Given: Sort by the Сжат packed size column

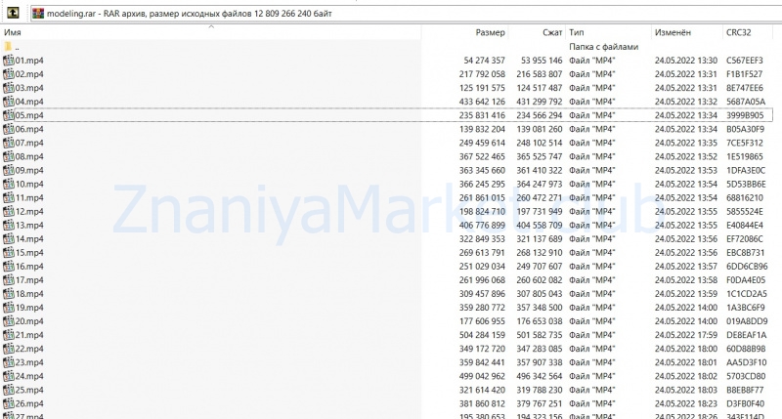Looking at the screenshot, I should pos(551,32).
